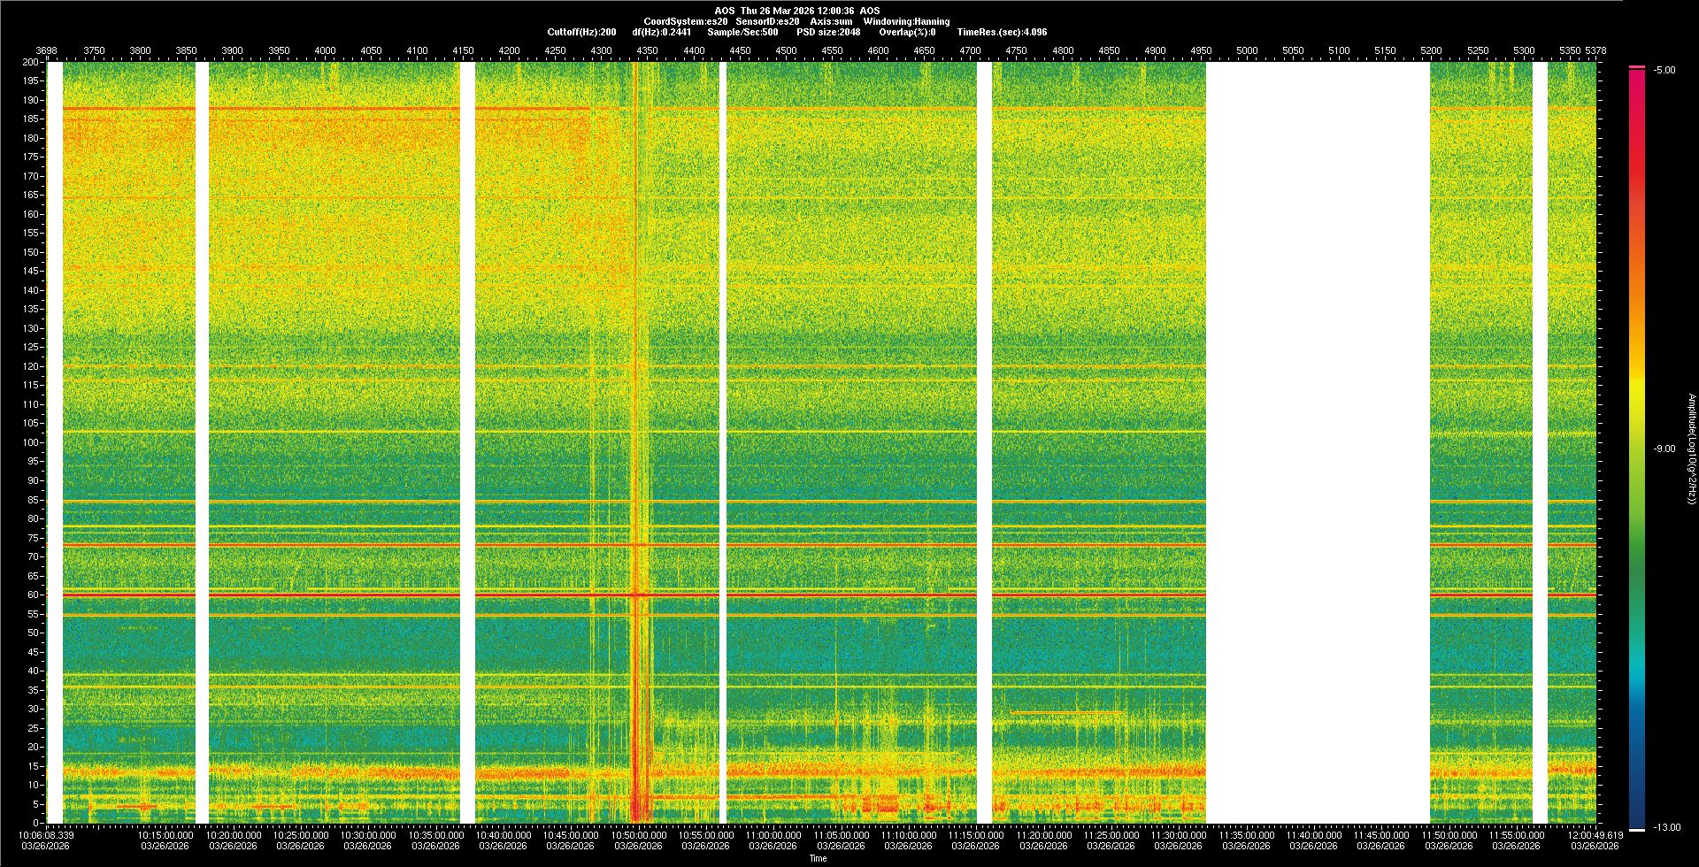Click the 4350 tick on top axis
Image resolution: width=1699 pixels, height=867 pixels.
pos(647,50)
